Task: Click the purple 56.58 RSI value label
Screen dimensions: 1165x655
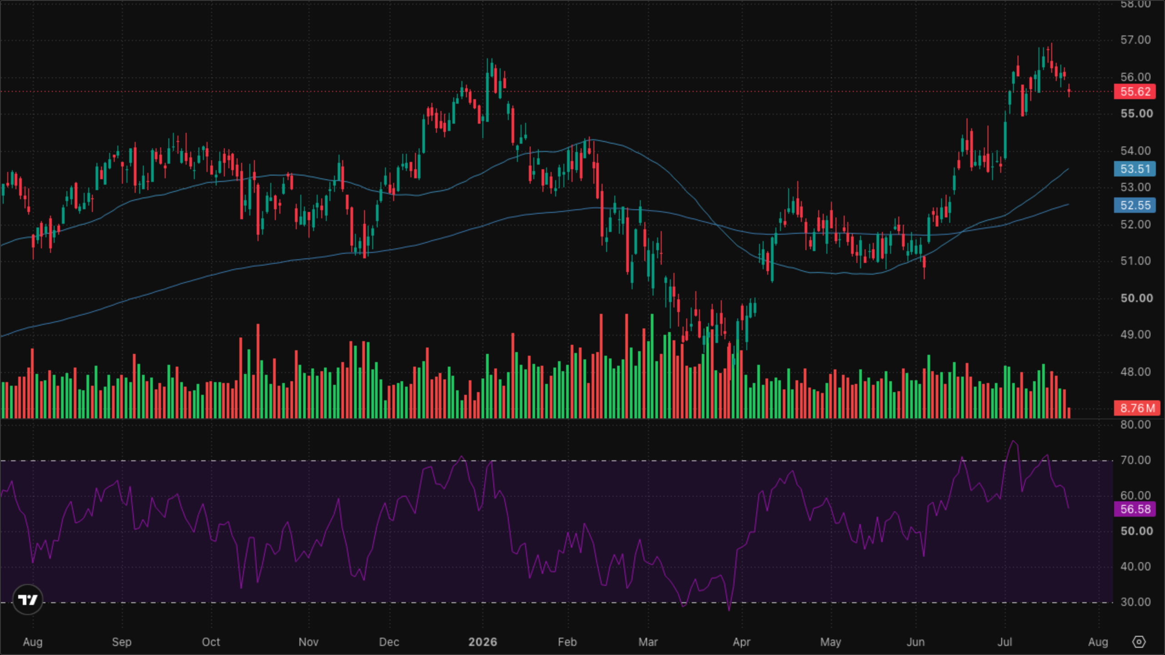Action: [x=1135, y=509]
